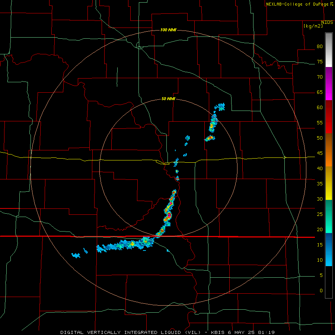Viewport: 335px width, 335px height.
Task: Click the yellow segment of the color bar
Action: [x=329, y=183]
